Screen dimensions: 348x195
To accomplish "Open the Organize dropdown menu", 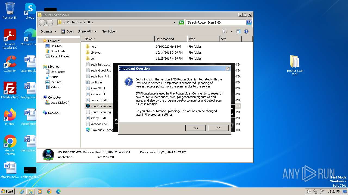I will click(x=49, y=31).
